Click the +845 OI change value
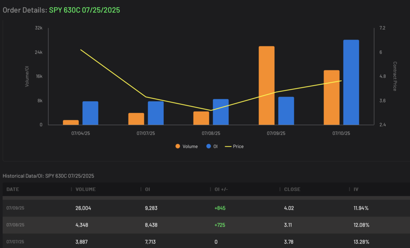The height and width of the screenshot is (248, 410). [220, 208]
